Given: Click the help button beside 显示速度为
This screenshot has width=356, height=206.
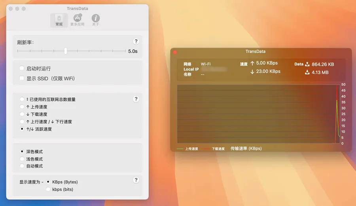Looking at the screenshot, I should 136,180.
